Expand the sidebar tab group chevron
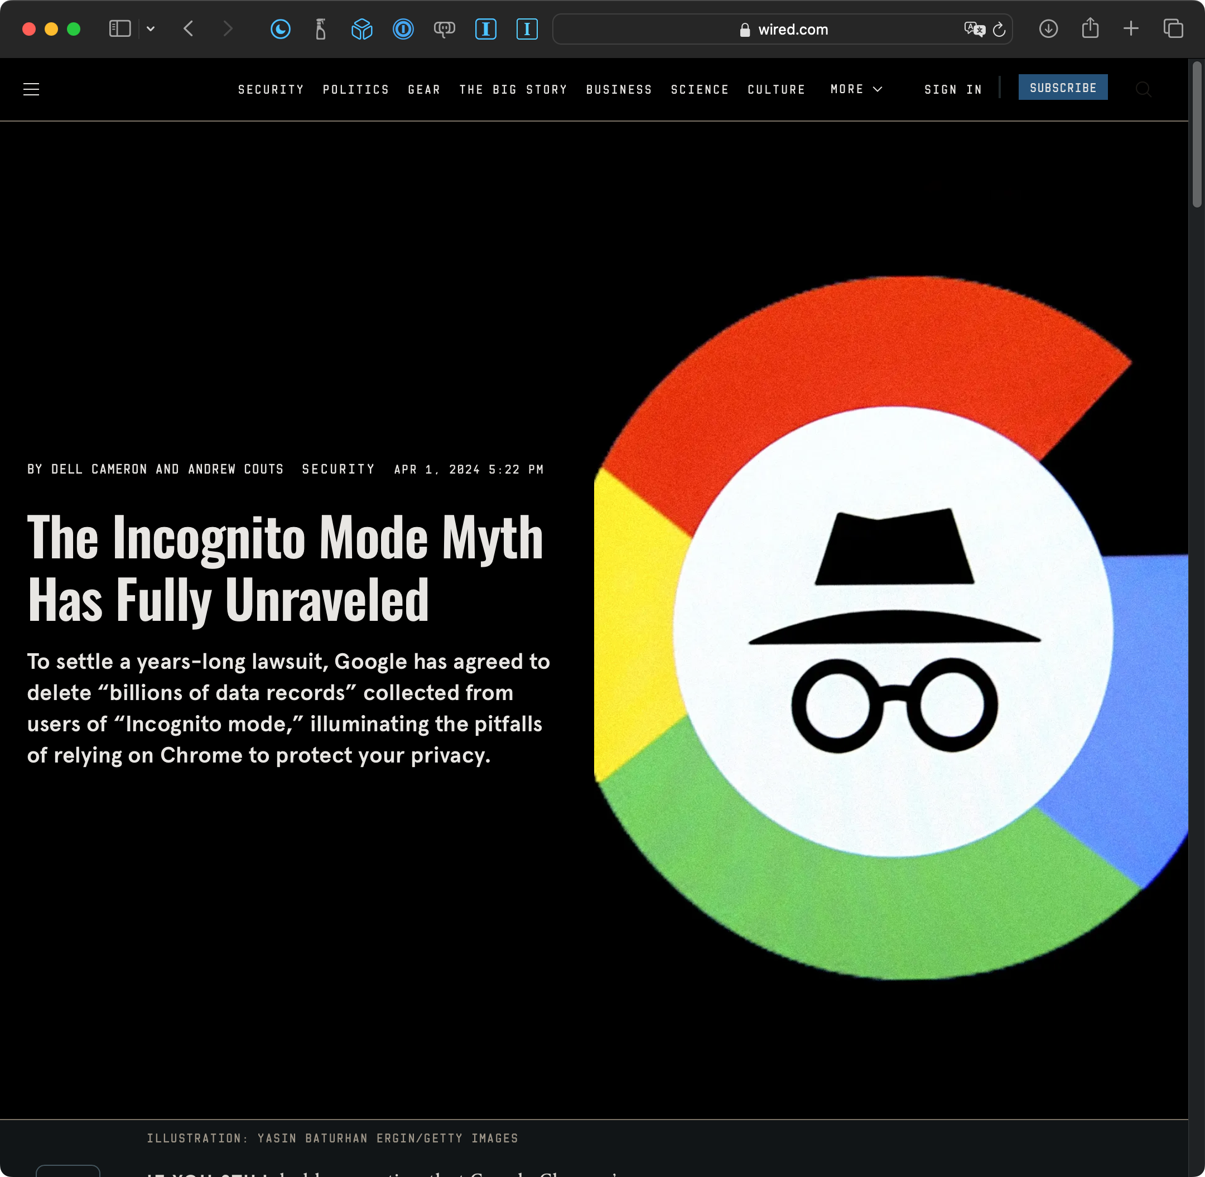The width and height of the screenshot is (1205, 1177). (x=150, y=29)
